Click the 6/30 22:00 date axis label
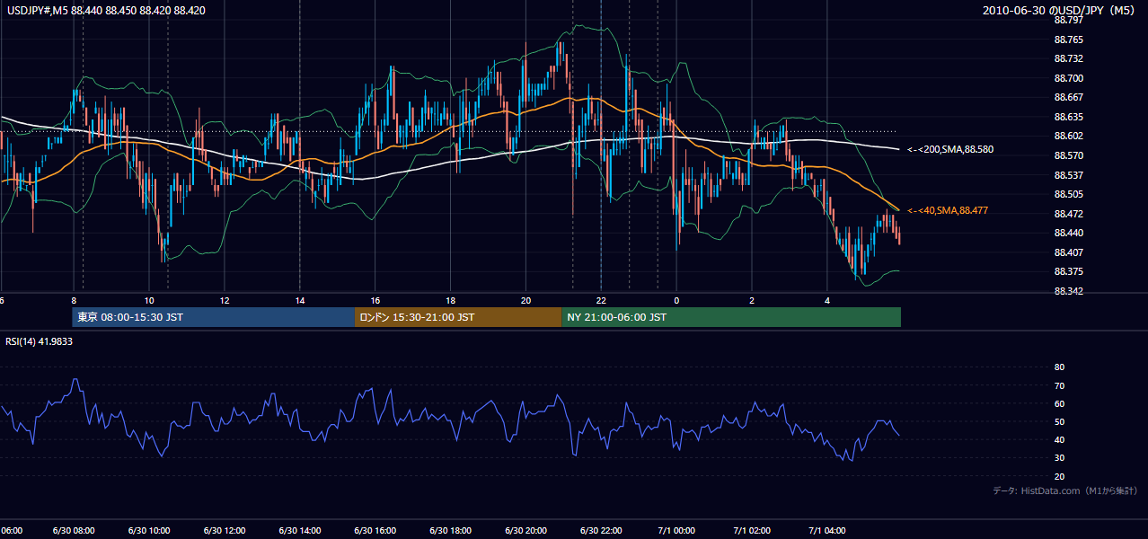The width and height of the screenshot is (1148, 539). click(602, 531)
